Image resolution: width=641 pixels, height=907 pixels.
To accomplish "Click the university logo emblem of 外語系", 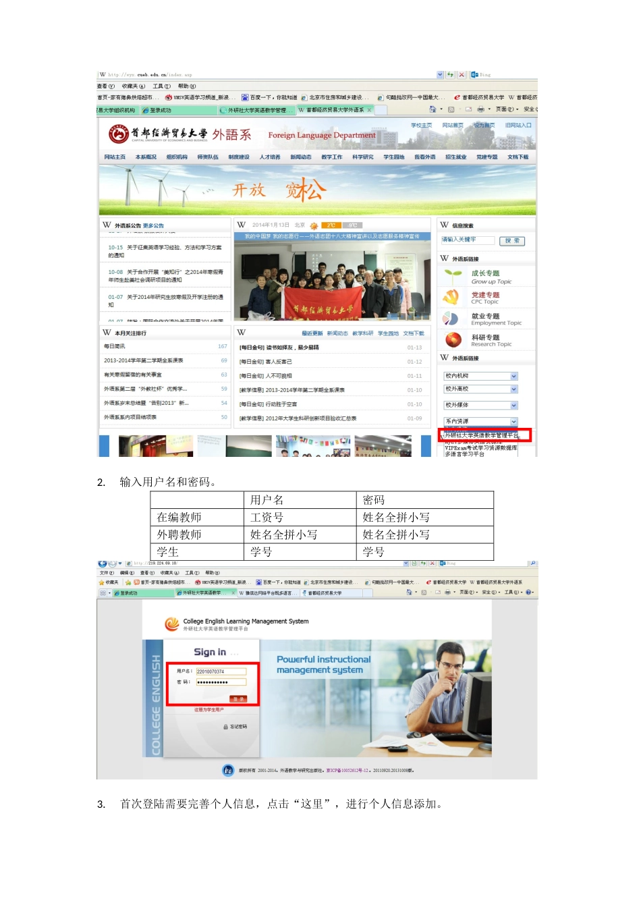I will point(119,134).
